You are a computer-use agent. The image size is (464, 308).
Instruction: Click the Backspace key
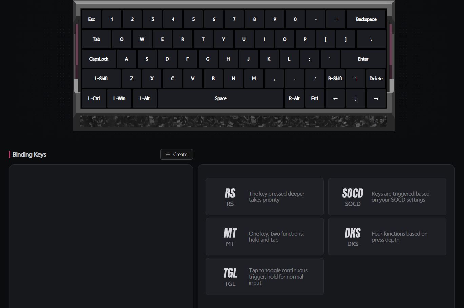coord(366,19)
